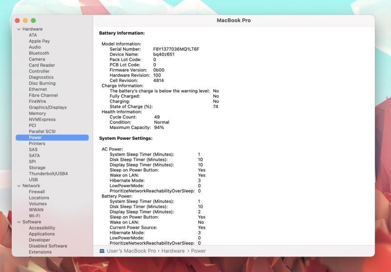Select Disabled Software entry

pyautogui.click(x=48, y=246)
